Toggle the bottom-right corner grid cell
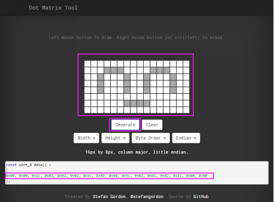Image resolution: width=274 pixels, height=202 pixels. pyautogui.click(x=186, y=110)
